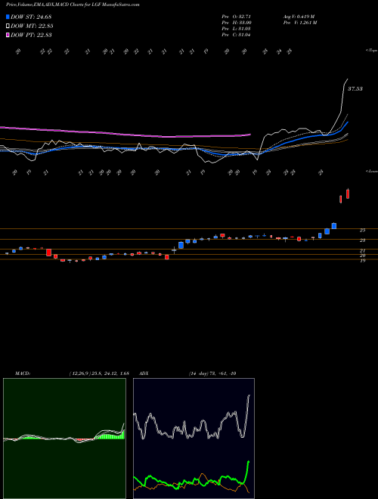Click the MACD '(12,26,9) 25.8, 24.12, 1.68' values
Image resolution: width=378 pixels, height=499 pixels.
click(99, 373)
